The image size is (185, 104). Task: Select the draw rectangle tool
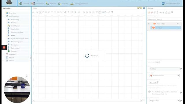pos(52,12)
